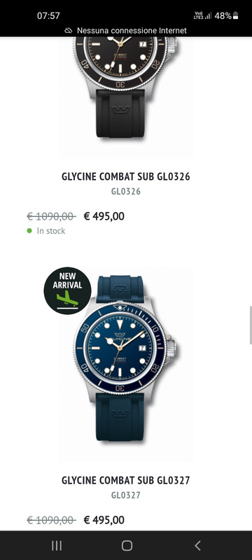Image resolution: width=252 pixels, height=560 pixels.
Task: Tap the GL0326 crossed-out € 1090,00 price
Action: 51,216
